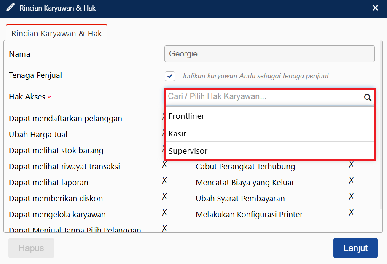Toggle X mark beside Dapat mengelola karyawan

[164, 212]
